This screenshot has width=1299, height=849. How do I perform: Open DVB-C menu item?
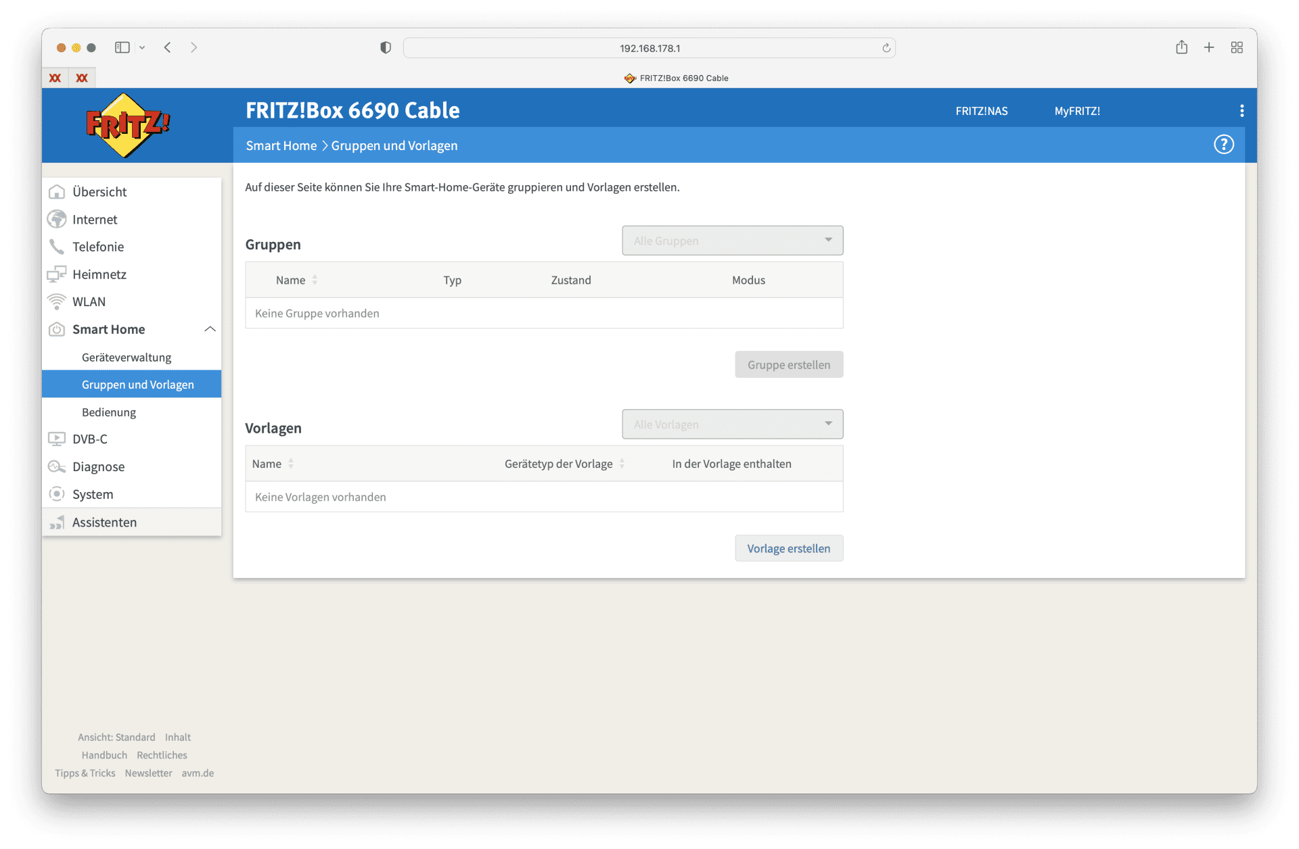132,439
